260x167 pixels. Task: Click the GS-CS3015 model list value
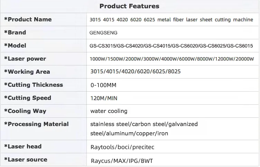click(171, 46)
